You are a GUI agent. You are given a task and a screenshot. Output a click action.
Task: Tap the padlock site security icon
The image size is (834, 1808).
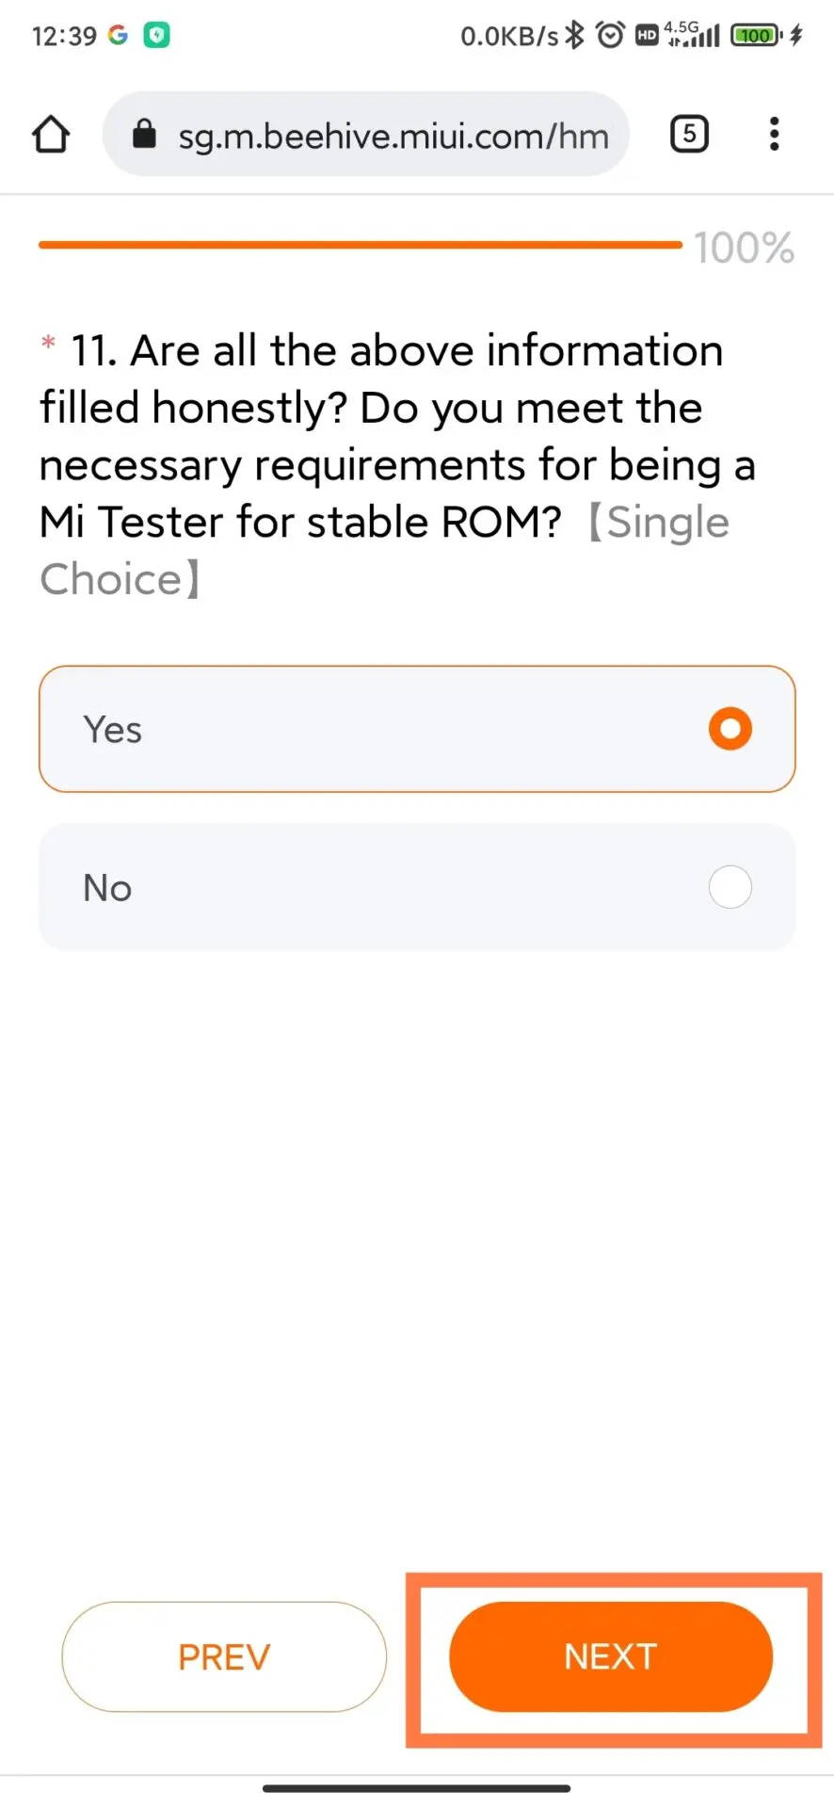(x=144, y=135)
